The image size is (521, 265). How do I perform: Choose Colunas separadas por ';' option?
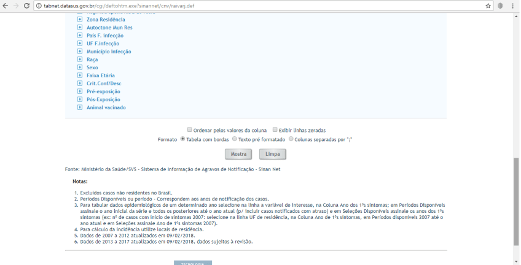tap(291, 139)
